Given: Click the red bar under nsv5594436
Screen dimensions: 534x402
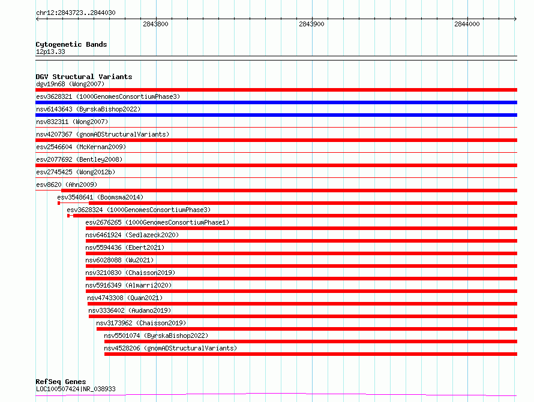Looking at the screenshot, I should (301, 253).
